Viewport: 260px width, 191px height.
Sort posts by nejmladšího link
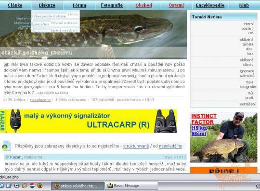point(170,146)
